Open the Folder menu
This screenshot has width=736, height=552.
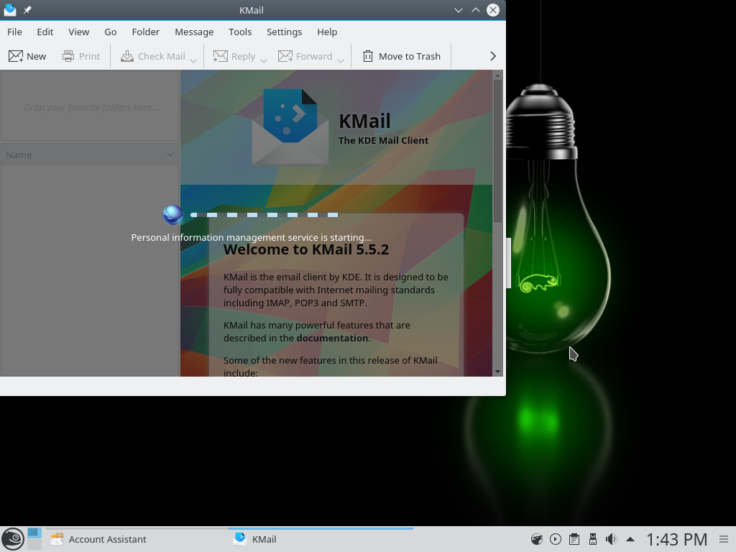(145, 32)
